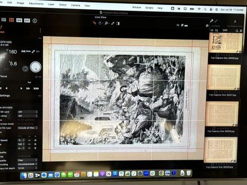The image size is (247, 185).
Task: Open the Layer menu
Action: 51,4
